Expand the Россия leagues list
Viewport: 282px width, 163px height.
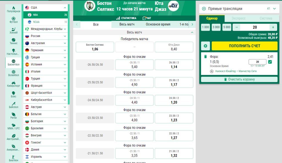click(x=65, y=36)
